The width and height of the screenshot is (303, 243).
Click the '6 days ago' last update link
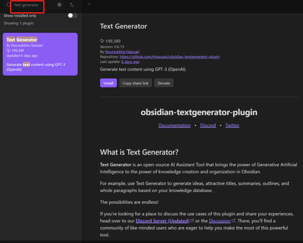pos(130,62)
